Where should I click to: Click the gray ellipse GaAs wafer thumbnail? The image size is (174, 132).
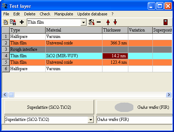click(124, 107)
